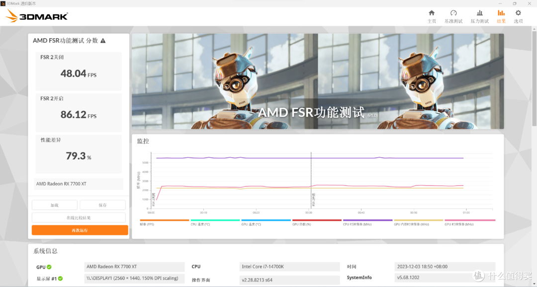Toggle the GPU 温度 (°C) blue legend item
537x287 pixels.
(x=266, y=222)
